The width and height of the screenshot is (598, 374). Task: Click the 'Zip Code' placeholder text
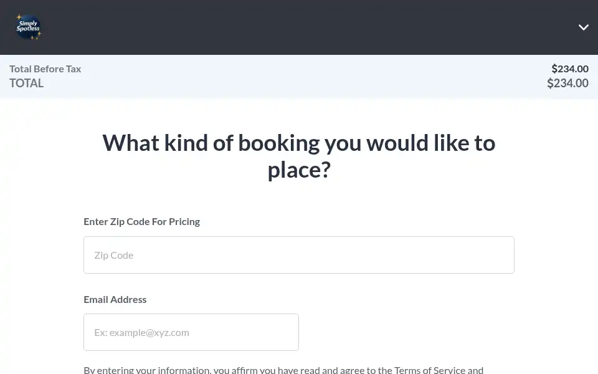point(113,256)
